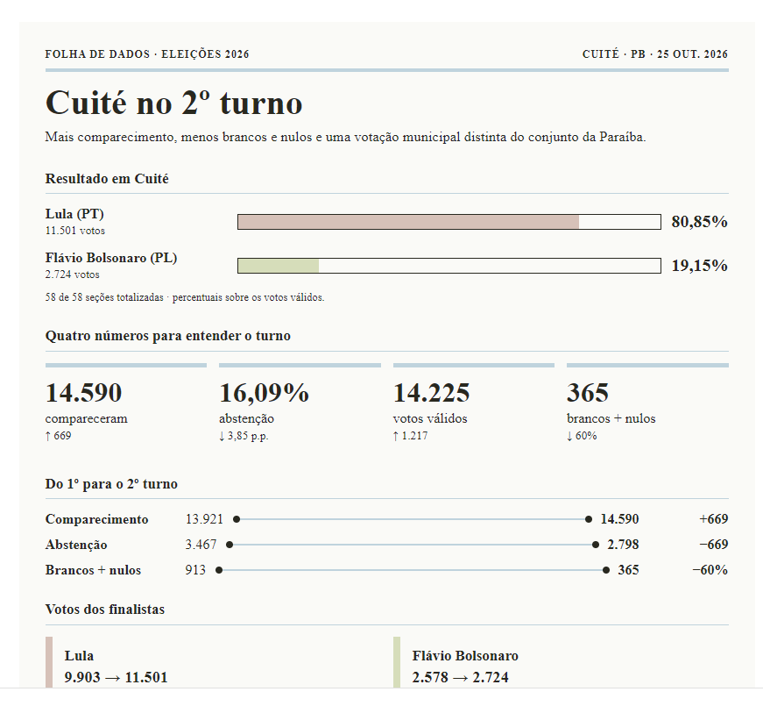Click the "Cuité no 2º turno" title
This screenshot has width=763, height=706.
tap(173, 103)
